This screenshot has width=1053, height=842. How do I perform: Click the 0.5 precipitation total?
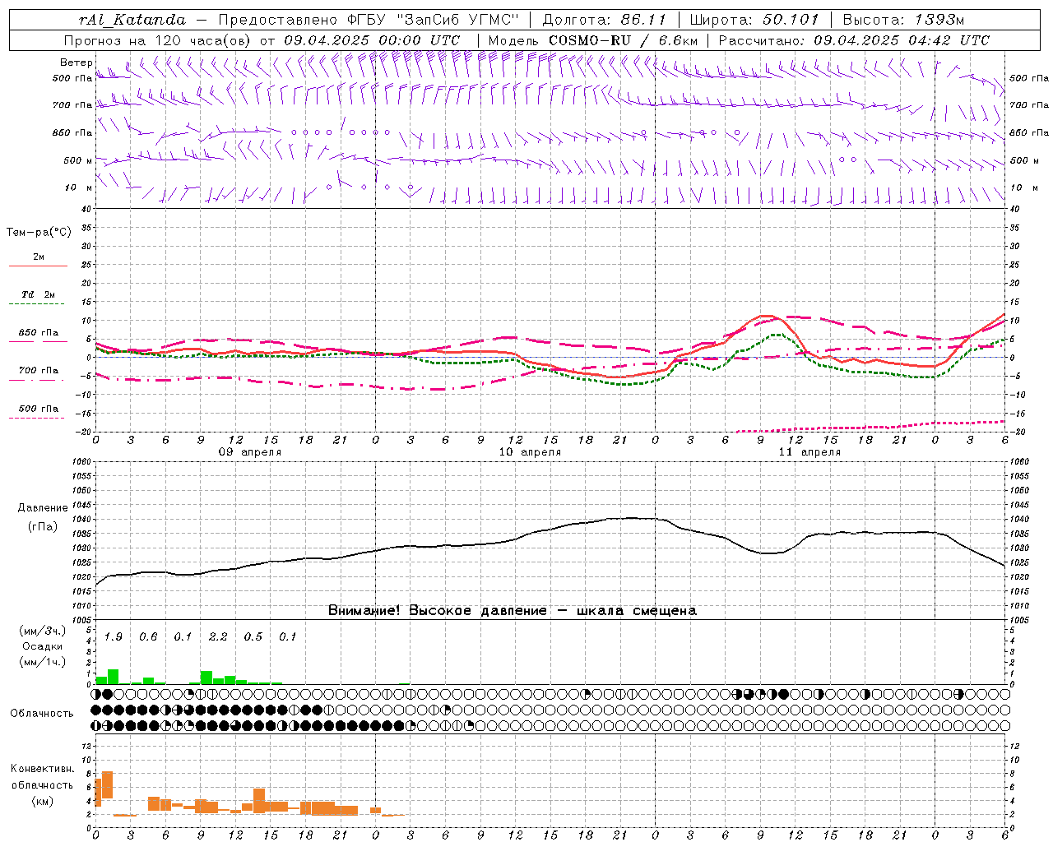tap(253, 636)
